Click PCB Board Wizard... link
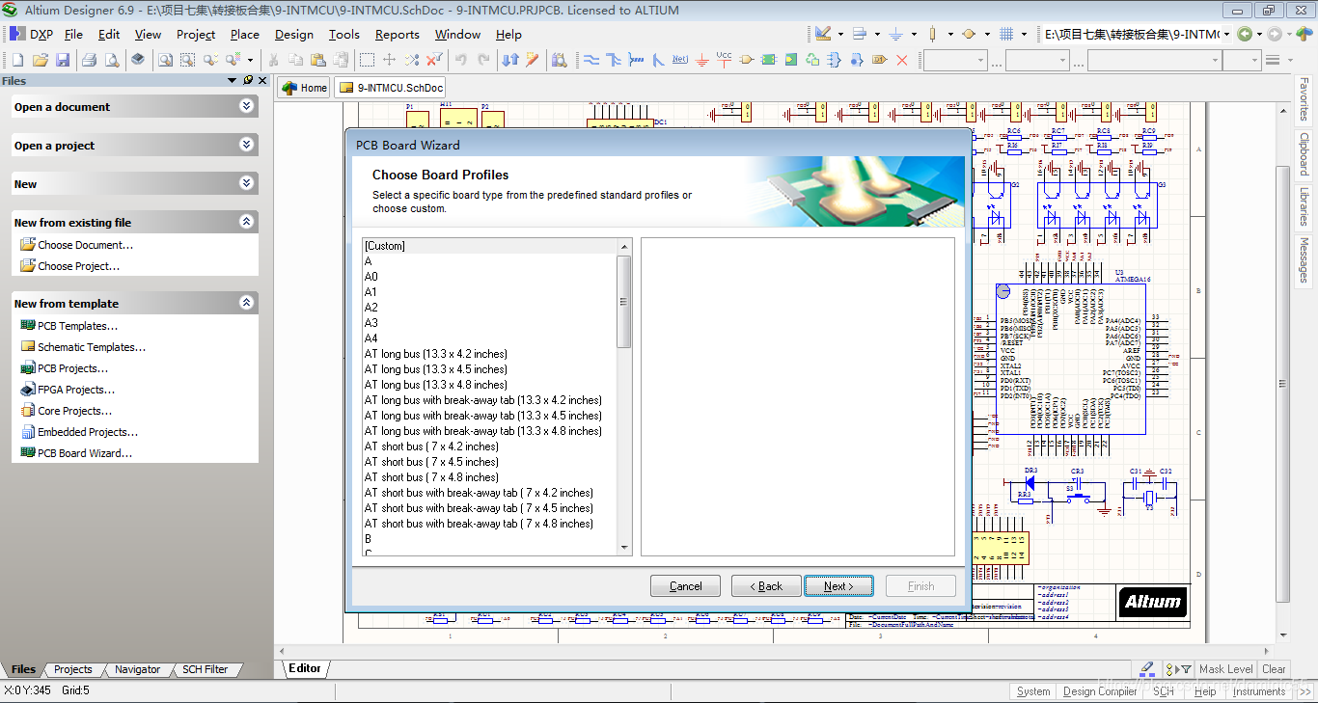 point(84,453)
